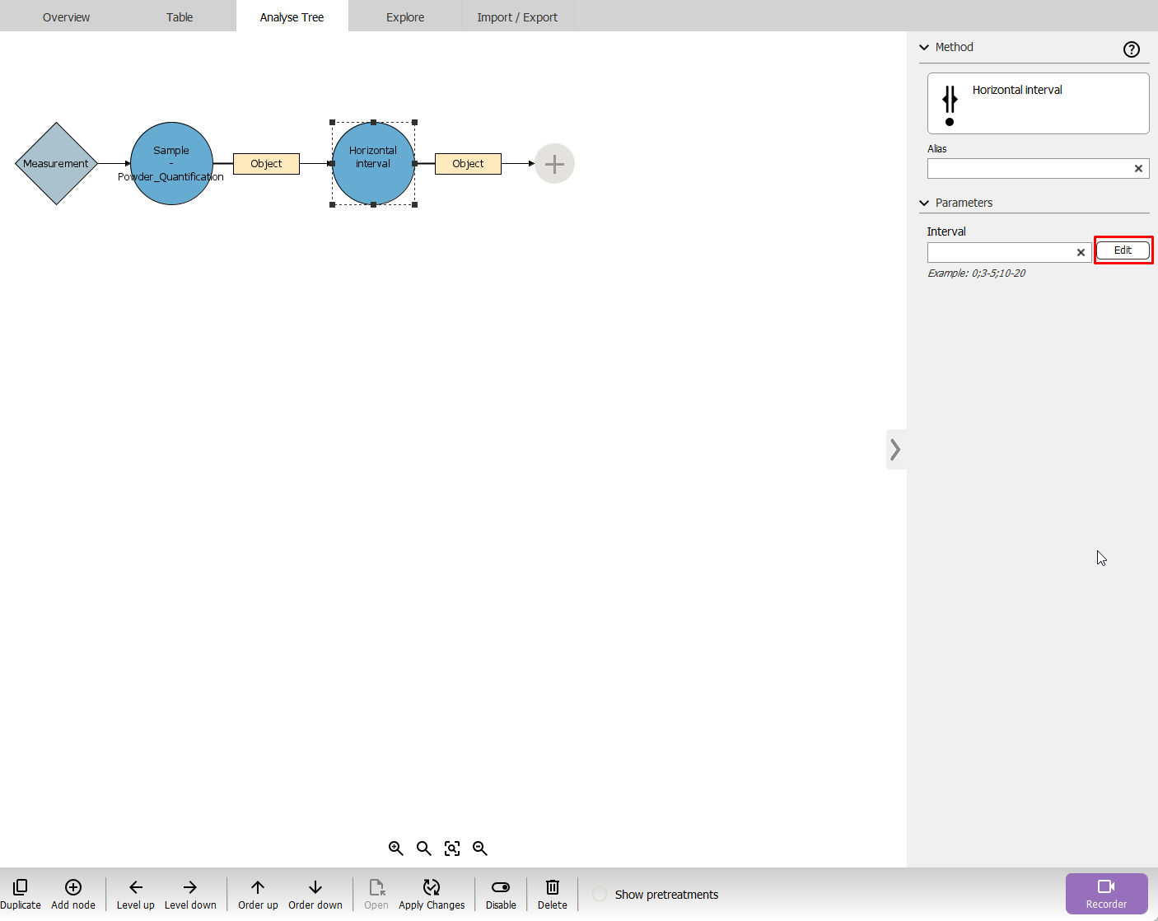Screen dimensions: 1158x921
Task: Click the Order down arrow icon
Action: click(x=315, y=887)
